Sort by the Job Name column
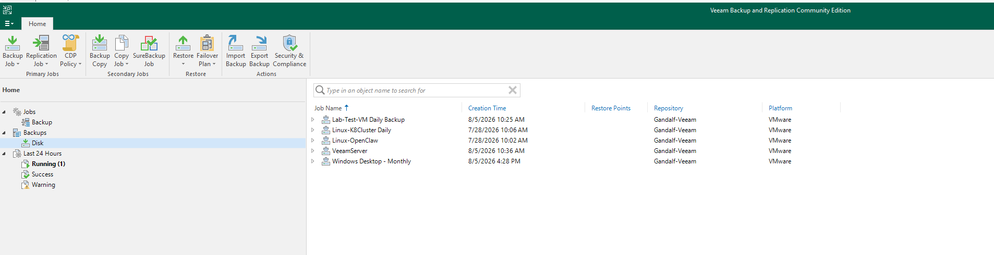Viewport: 994px width, 255px height. point(328,108)
